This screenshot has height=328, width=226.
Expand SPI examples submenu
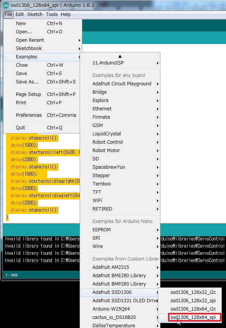(x=120, y=238)
